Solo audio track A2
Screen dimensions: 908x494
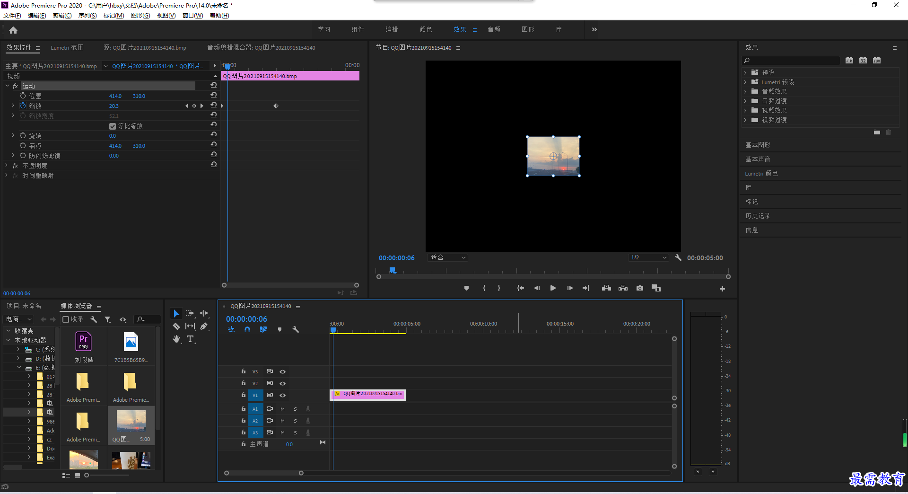295,421
